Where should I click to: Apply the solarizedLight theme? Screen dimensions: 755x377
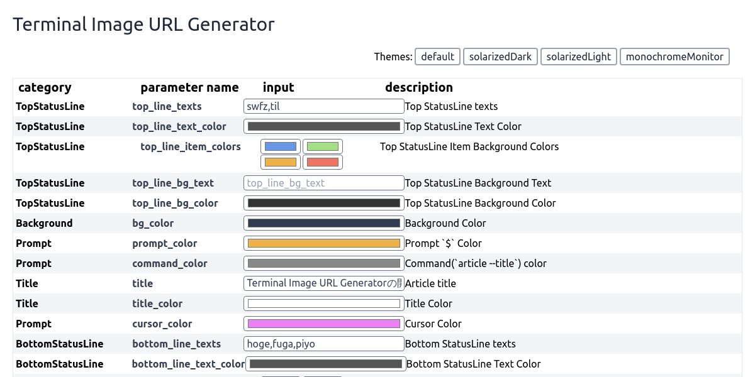tap(578, 57)
